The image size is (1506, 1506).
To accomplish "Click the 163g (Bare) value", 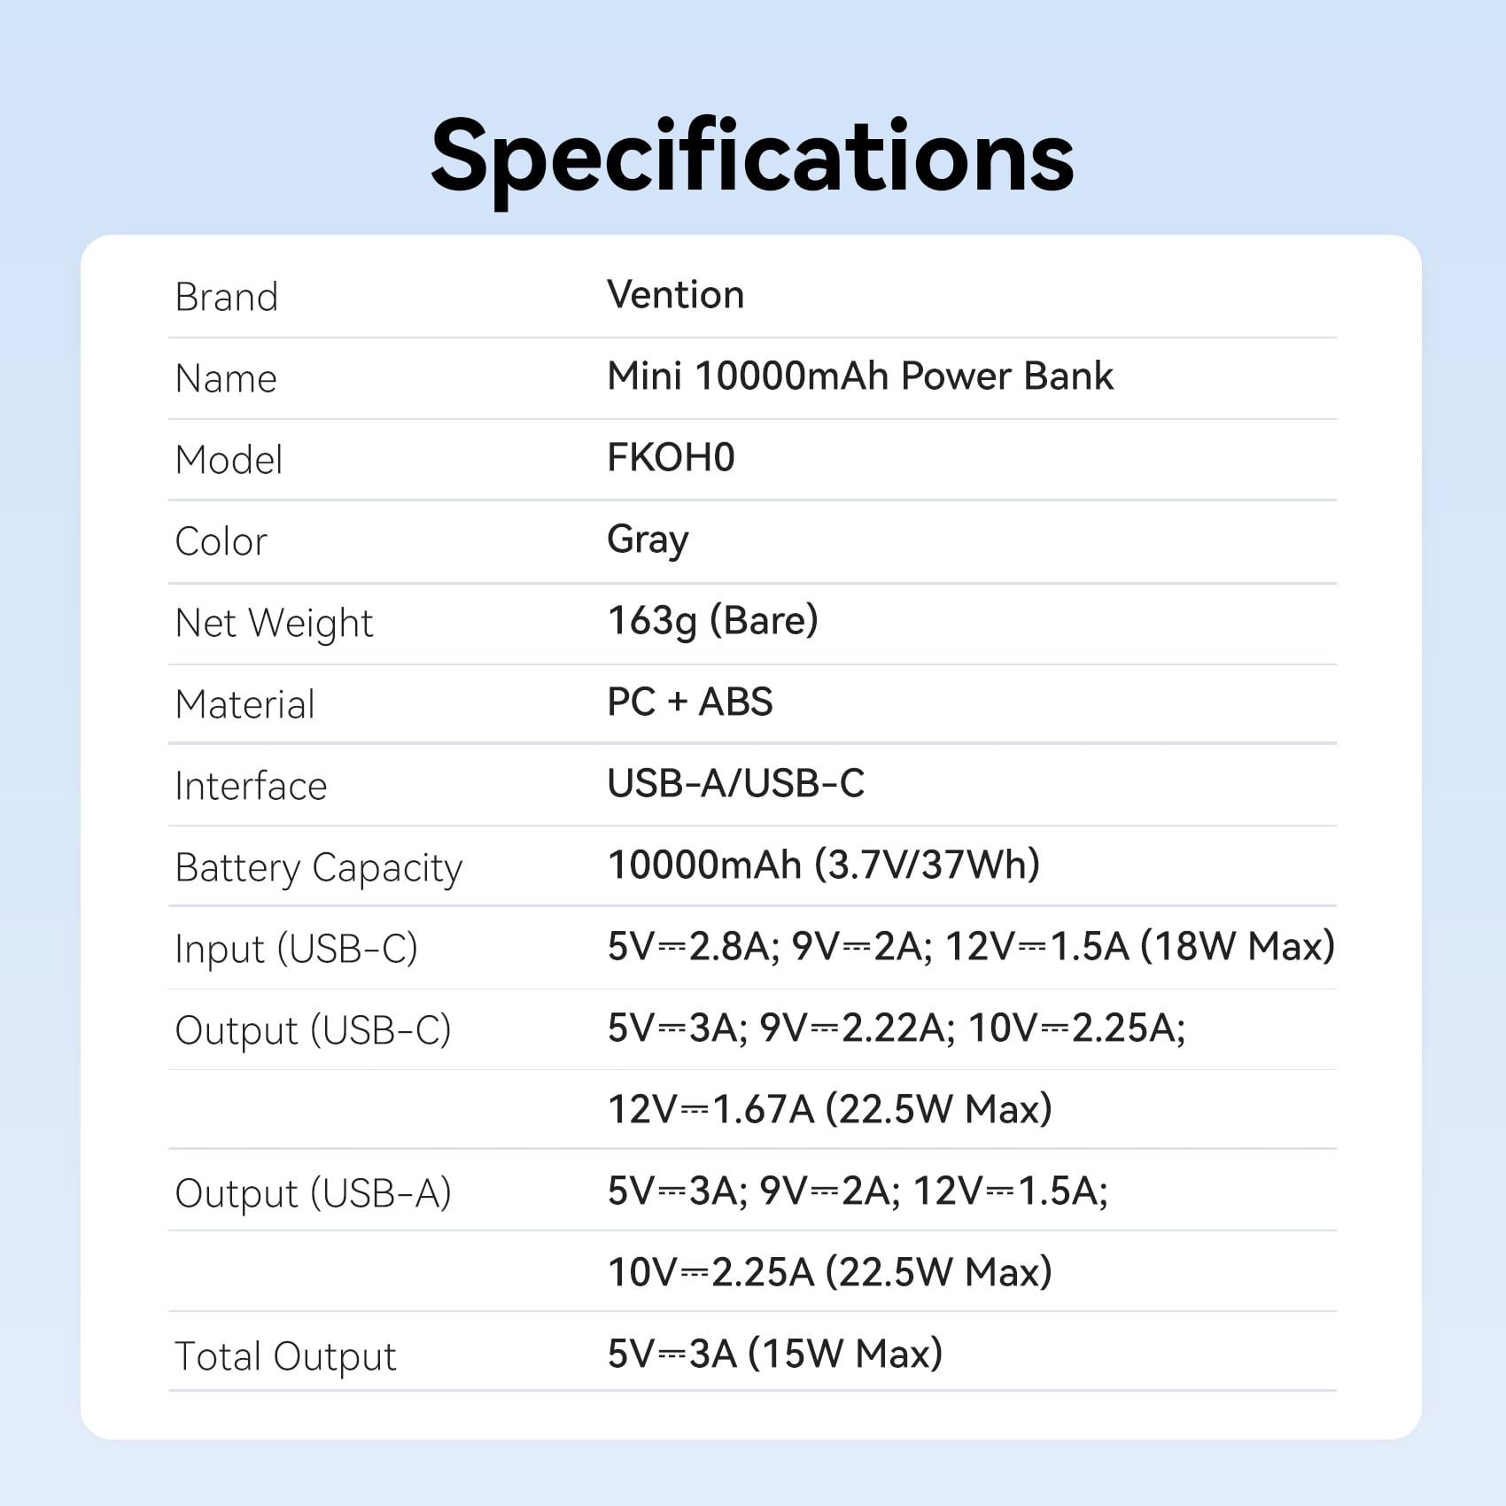I will (713, 621).
